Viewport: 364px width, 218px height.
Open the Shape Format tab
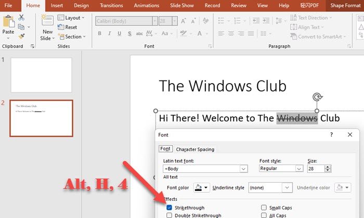345,5
